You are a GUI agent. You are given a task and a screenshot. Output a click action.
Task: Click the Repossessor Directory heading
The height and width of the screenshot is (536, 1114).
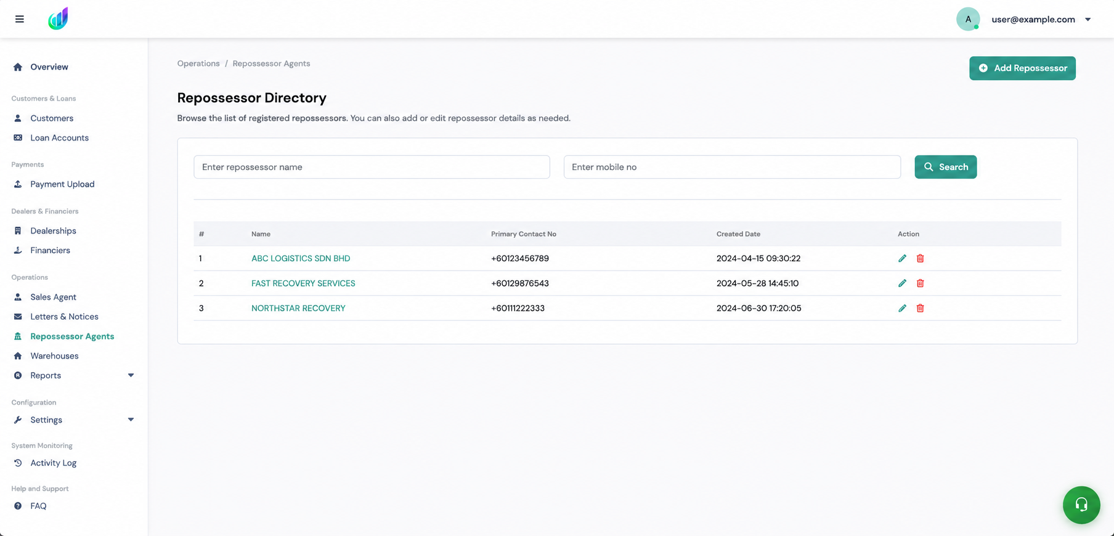[x=251, y=98]
